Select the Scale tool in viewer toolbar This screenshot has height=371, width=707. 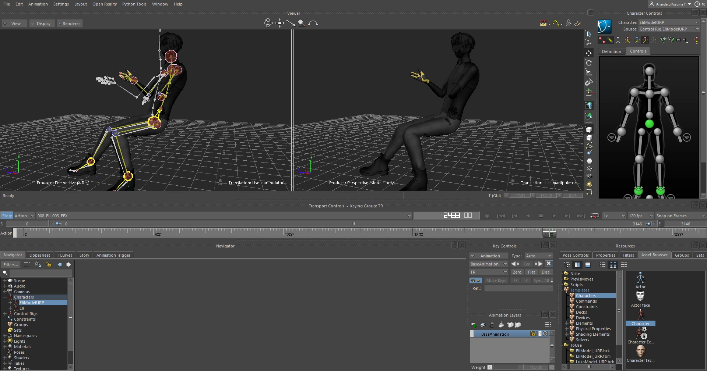[589, 72]
